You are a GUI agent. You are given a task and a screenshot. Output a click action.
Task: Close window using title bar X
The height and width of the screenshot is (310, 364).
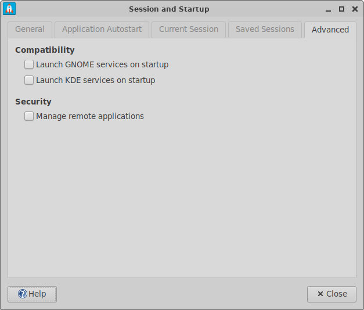(354, 9)
